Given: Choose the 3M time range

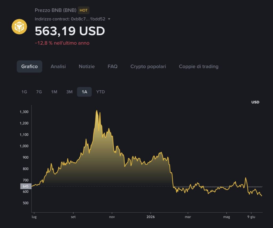Looking at the screenshot, I should click(x=69, y=92).
